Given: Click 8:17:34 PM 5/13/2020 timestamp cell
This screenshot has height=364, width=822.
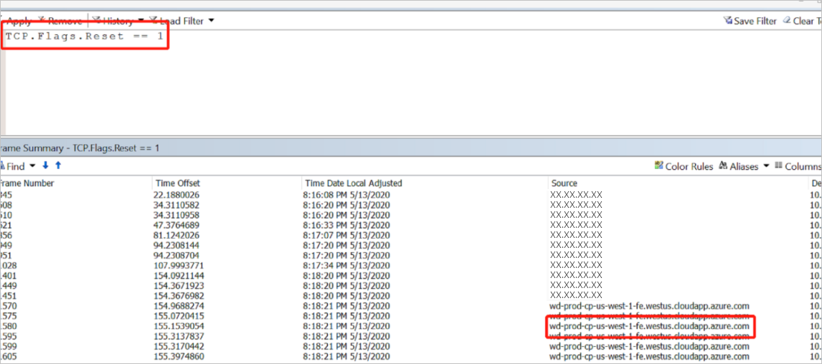Looking at the screenshot, I should click(347, 266).
